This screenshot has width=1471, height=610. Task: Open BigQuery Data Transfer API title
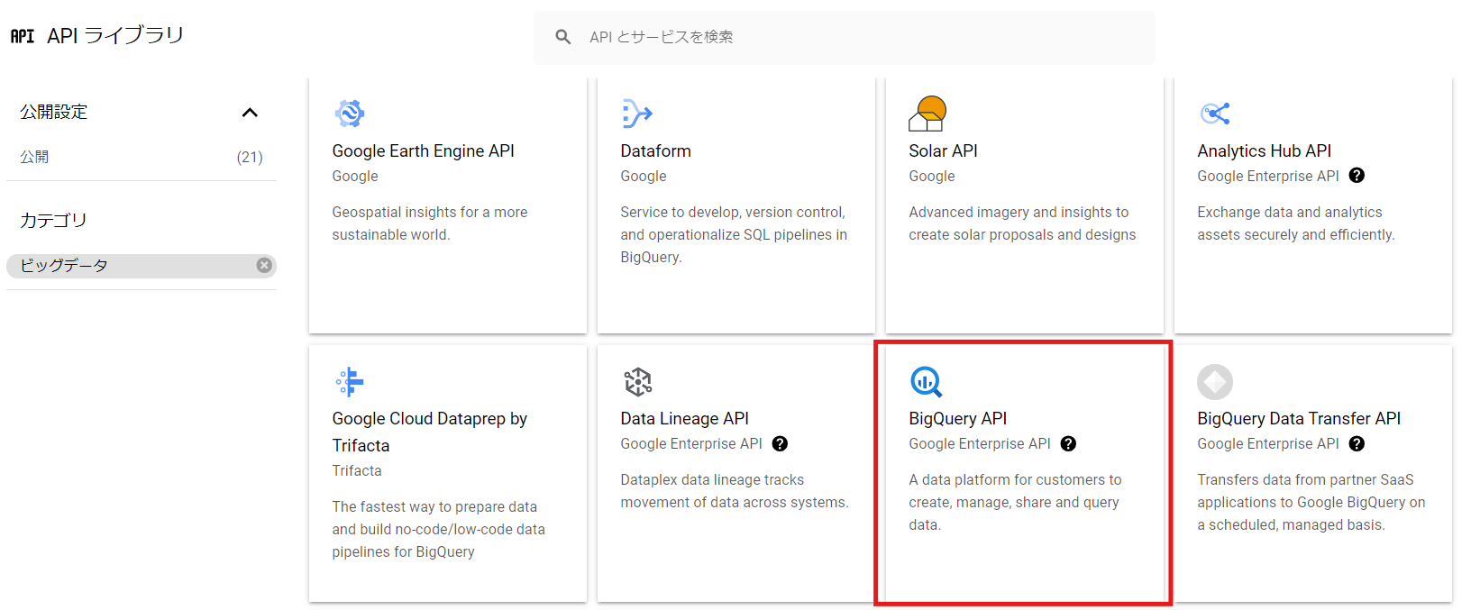(1299, 419)
